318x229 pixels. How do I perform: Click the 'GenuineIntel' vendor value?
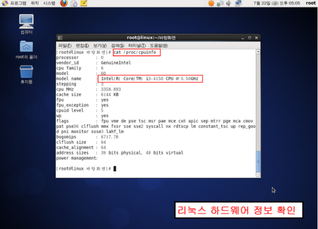pyautogui.click(x=116, y=63)
